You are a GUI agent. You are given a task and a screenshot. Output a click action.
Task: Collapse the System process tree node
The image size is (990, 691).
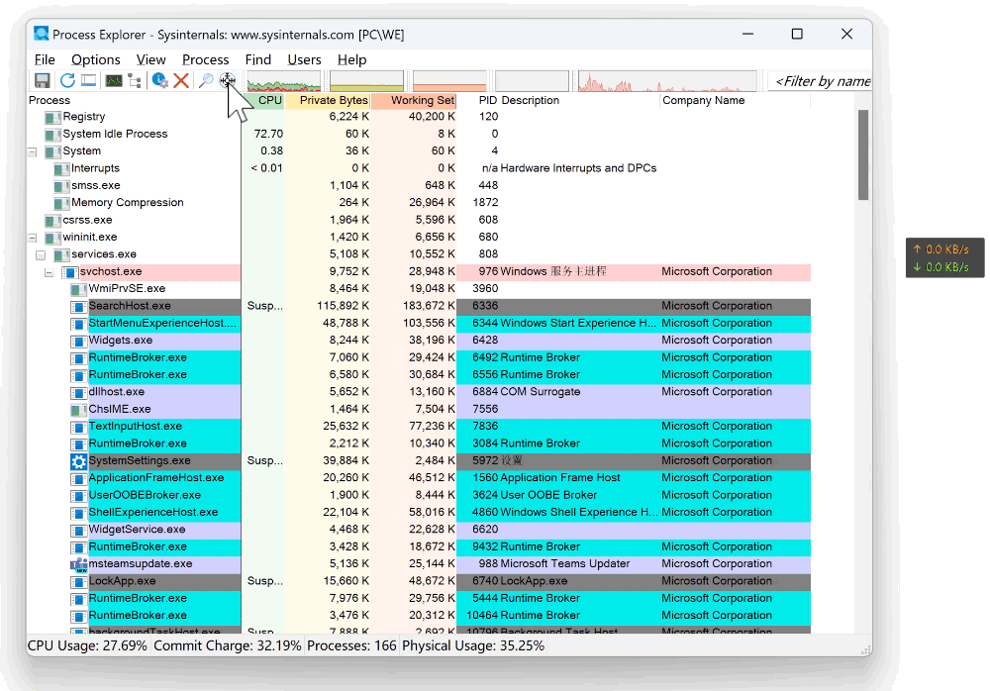pyautogui.click(x=33, y=151)
